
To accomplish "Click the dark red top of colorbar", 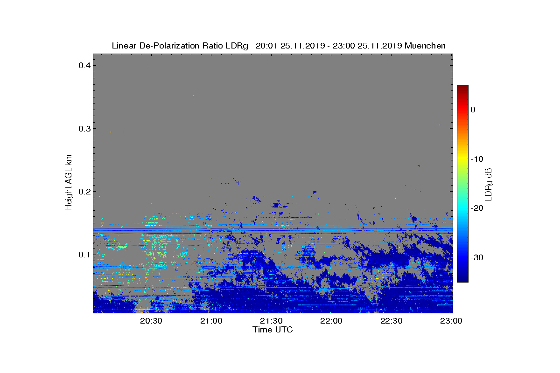I will [x=462, y=89].
